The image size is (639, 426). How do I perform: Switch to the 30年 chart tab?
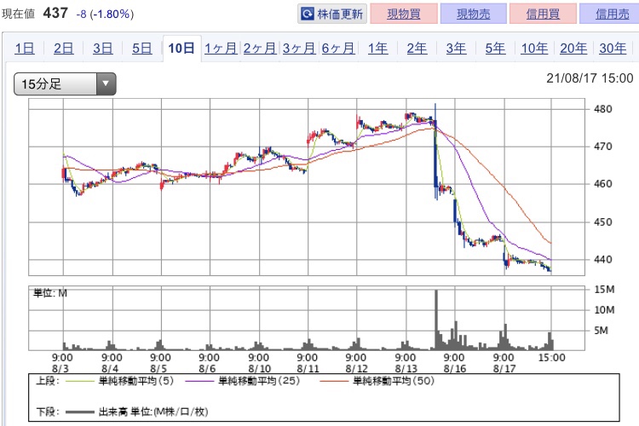click(613, 49)
